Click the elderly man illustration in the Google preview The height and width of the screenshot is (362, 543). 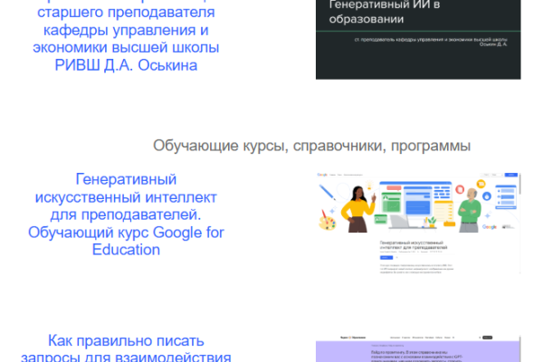click(469, 210)
